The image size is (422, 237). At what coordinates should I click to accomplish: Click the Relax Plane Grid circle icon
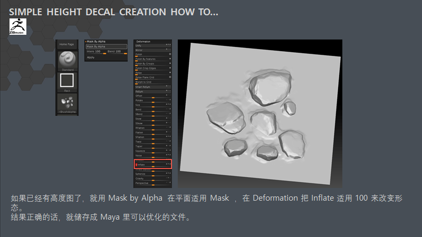pos(170,77)
